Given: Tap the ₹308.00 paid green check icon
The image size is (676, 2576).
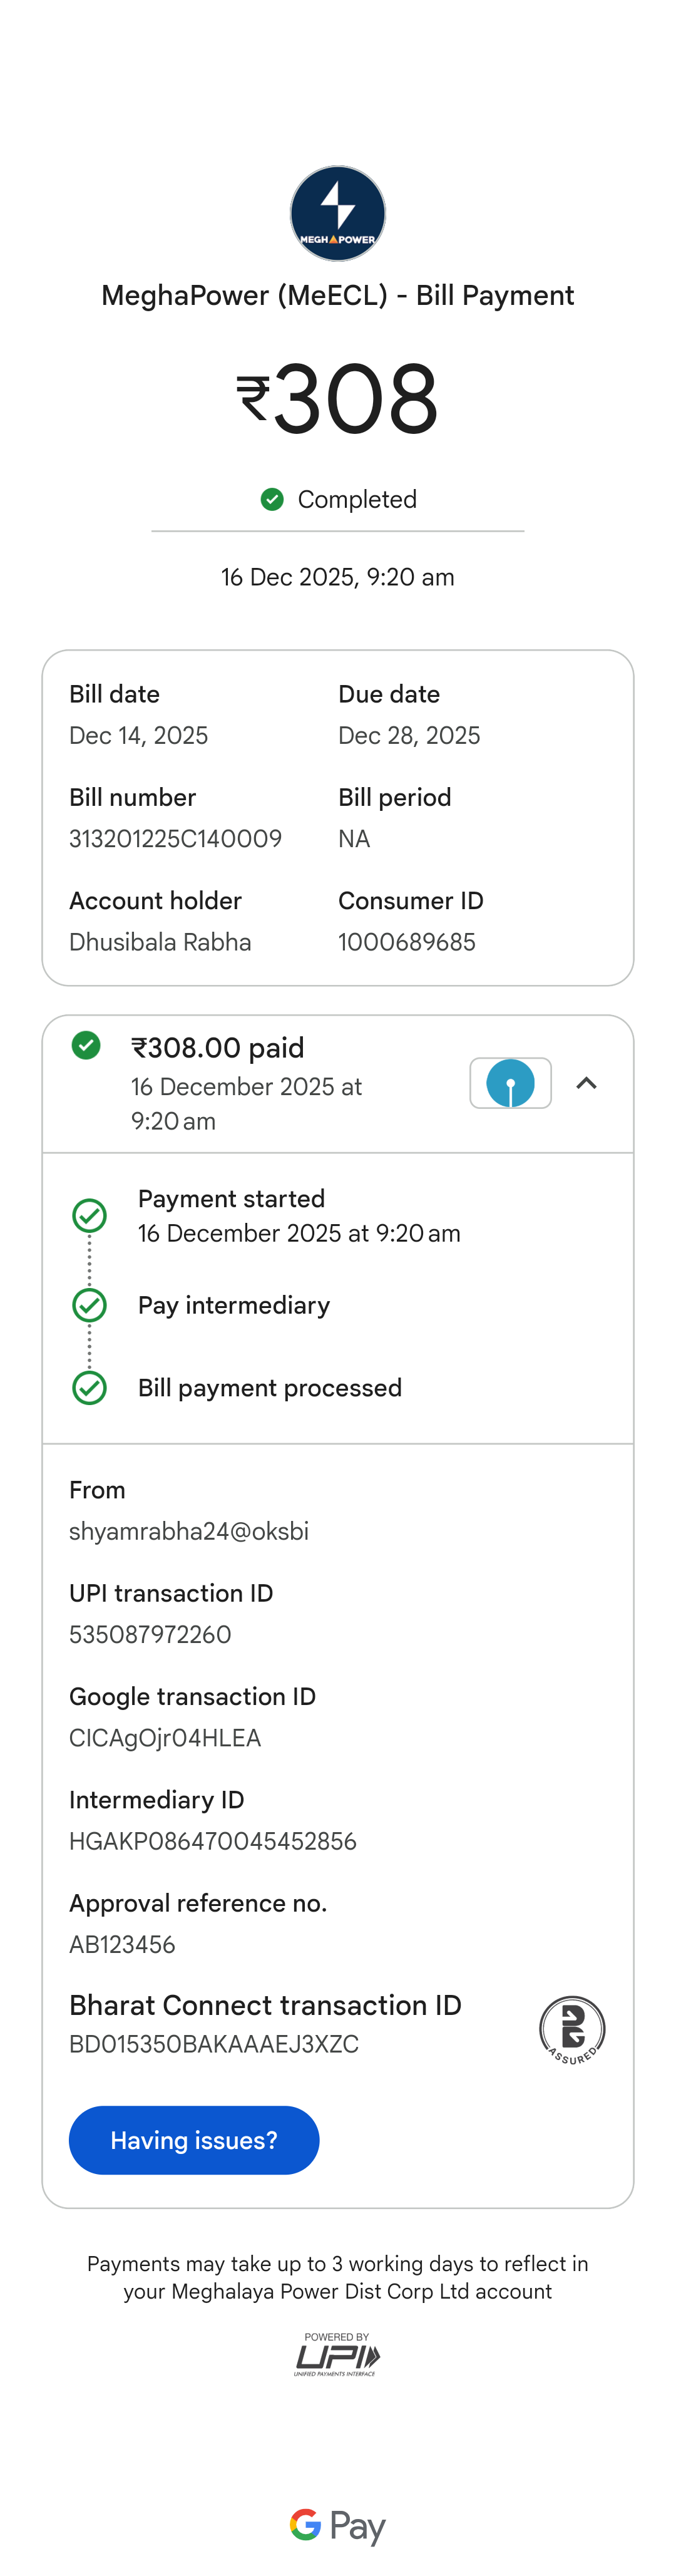Looking at the screenshot, I should [86, 1045].
